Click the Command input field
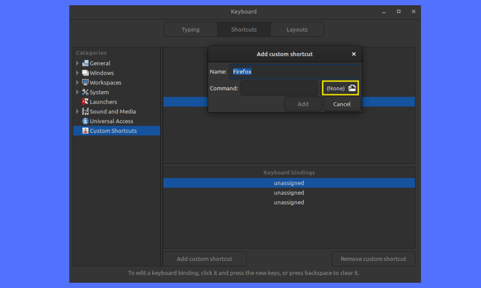This screenshot has height=288, width=481. point(279,88)
